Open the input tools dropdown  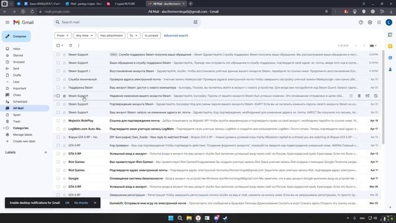[373, 45]
